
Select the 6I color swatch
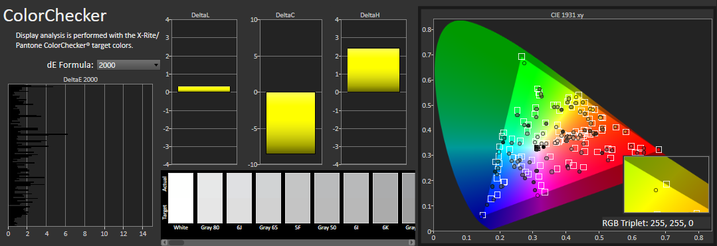[x=356, y=197]
